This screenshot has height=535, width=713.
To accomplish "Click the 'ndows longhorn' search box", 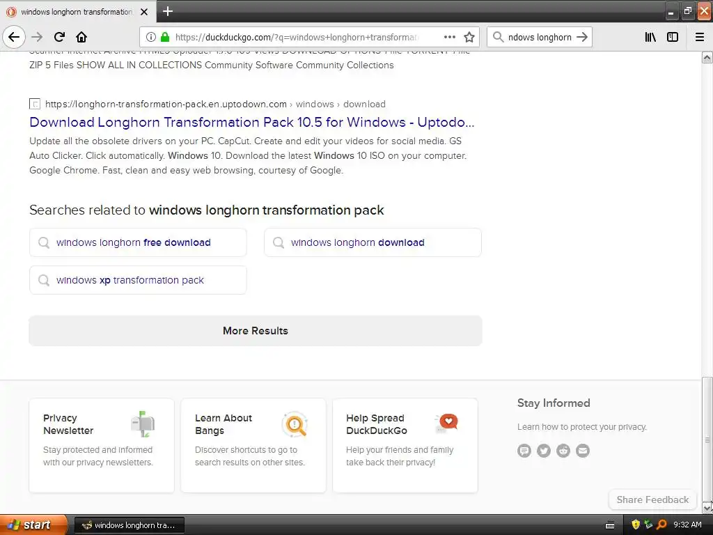I will 540,37.
